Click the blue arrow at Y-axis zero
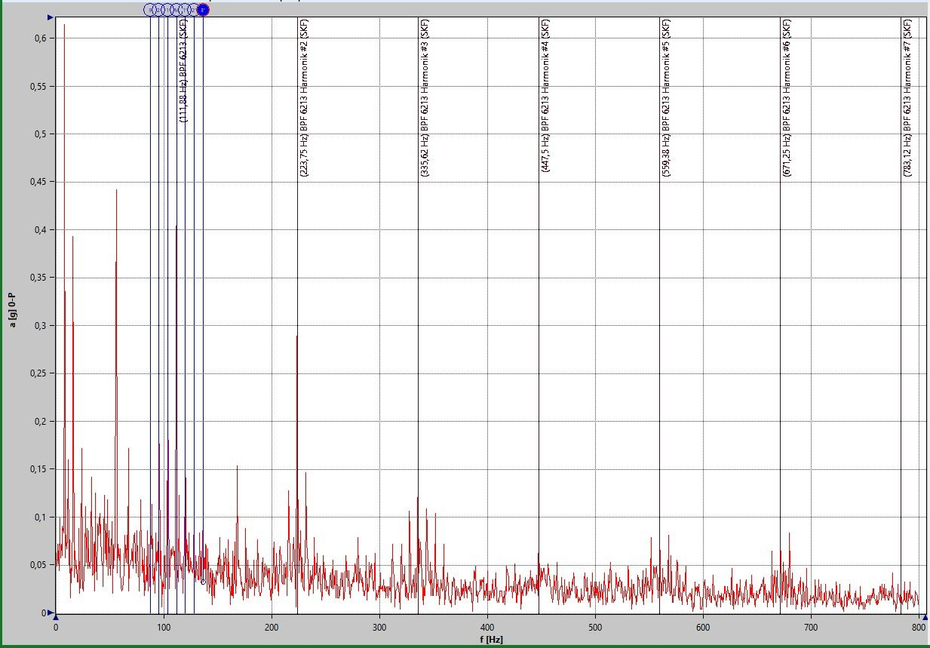The height and width of the screenshot is (648, 930). coord(51,613)
